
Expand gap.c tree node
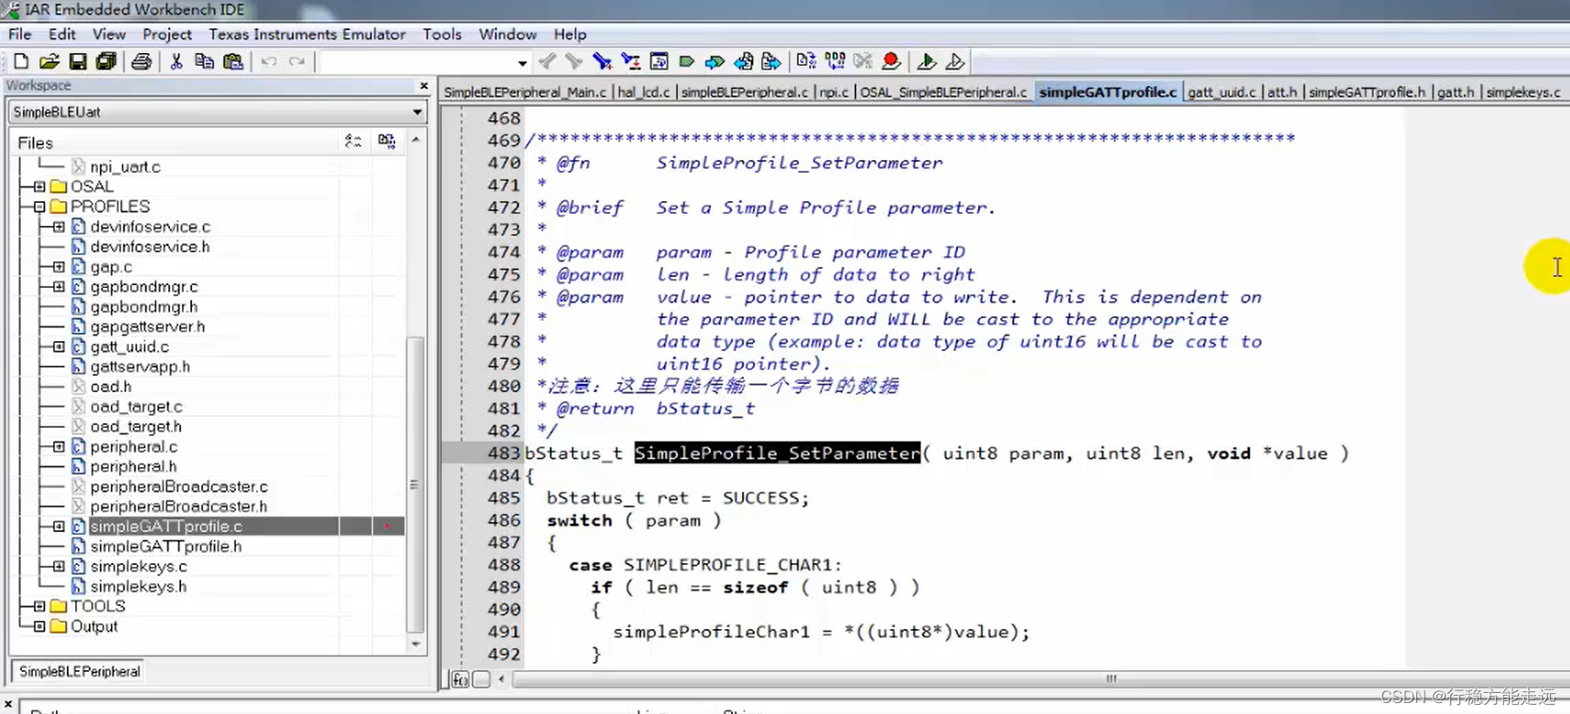(59, 267)
